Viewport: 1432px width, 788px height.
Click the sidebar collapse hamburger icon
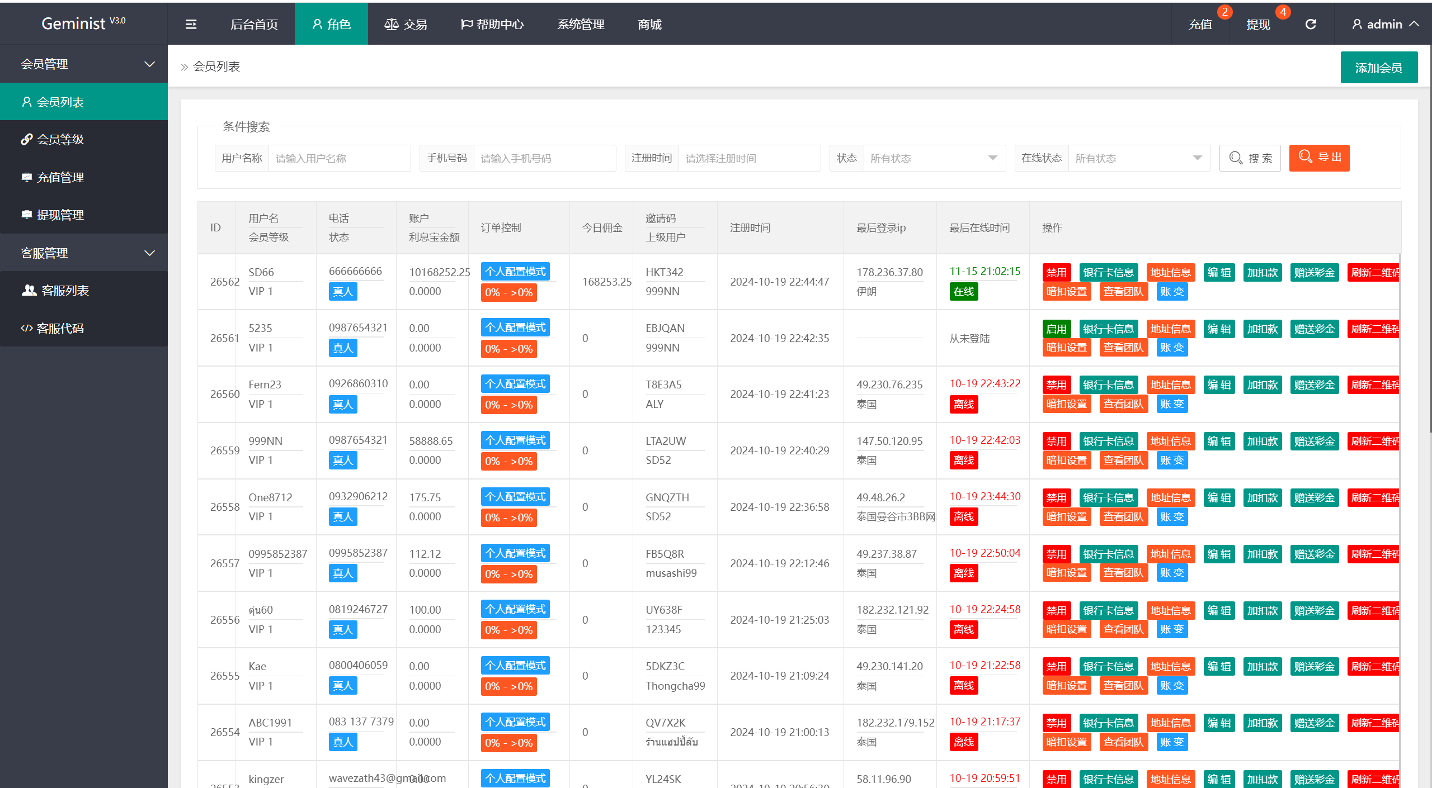point(191,24)
